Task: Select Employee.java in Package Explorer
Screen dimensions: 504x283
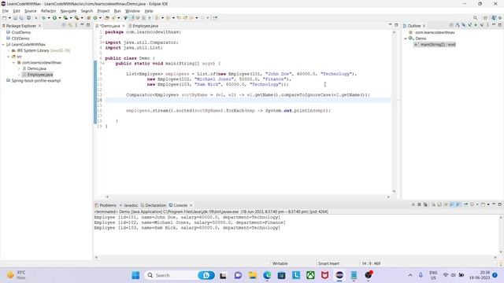Action: coord(37,75)
